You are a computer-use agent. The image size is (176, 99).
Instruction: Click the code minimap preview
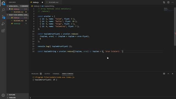168,9
